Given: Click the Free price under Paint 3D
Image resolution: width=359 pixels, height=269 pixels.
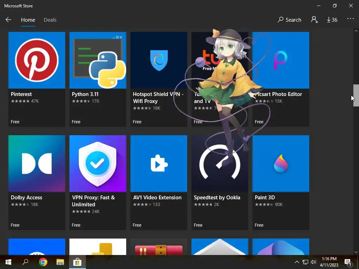Looking at the screenshot, I should tap(259, 225).
